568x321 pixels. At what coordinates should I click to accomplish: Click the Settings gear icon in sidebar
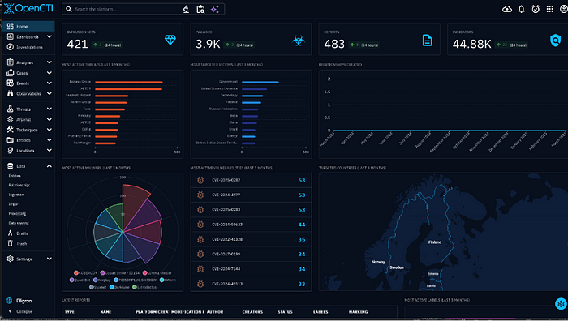click(x=10, y=259)
